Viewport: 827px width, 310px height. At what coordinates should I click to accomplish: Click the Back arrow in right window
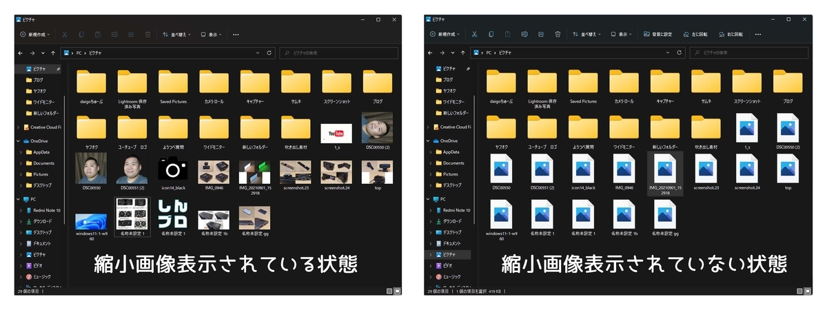tap(431, 52)
